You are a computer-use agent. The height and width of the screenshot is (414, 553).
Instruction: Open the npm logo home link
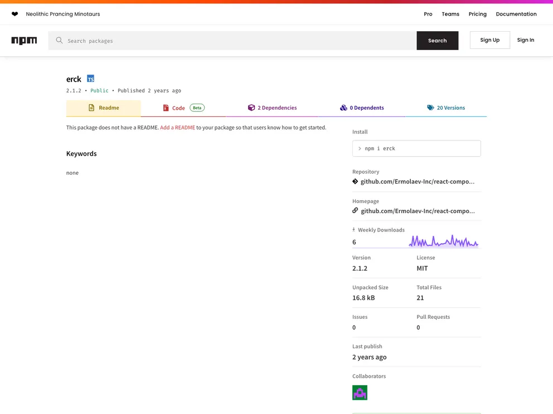click(24, 41)
